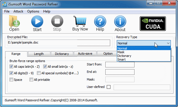Open the Buy Now shopping cart
This screenshot has width=178, height=107.
click(80, 21)
